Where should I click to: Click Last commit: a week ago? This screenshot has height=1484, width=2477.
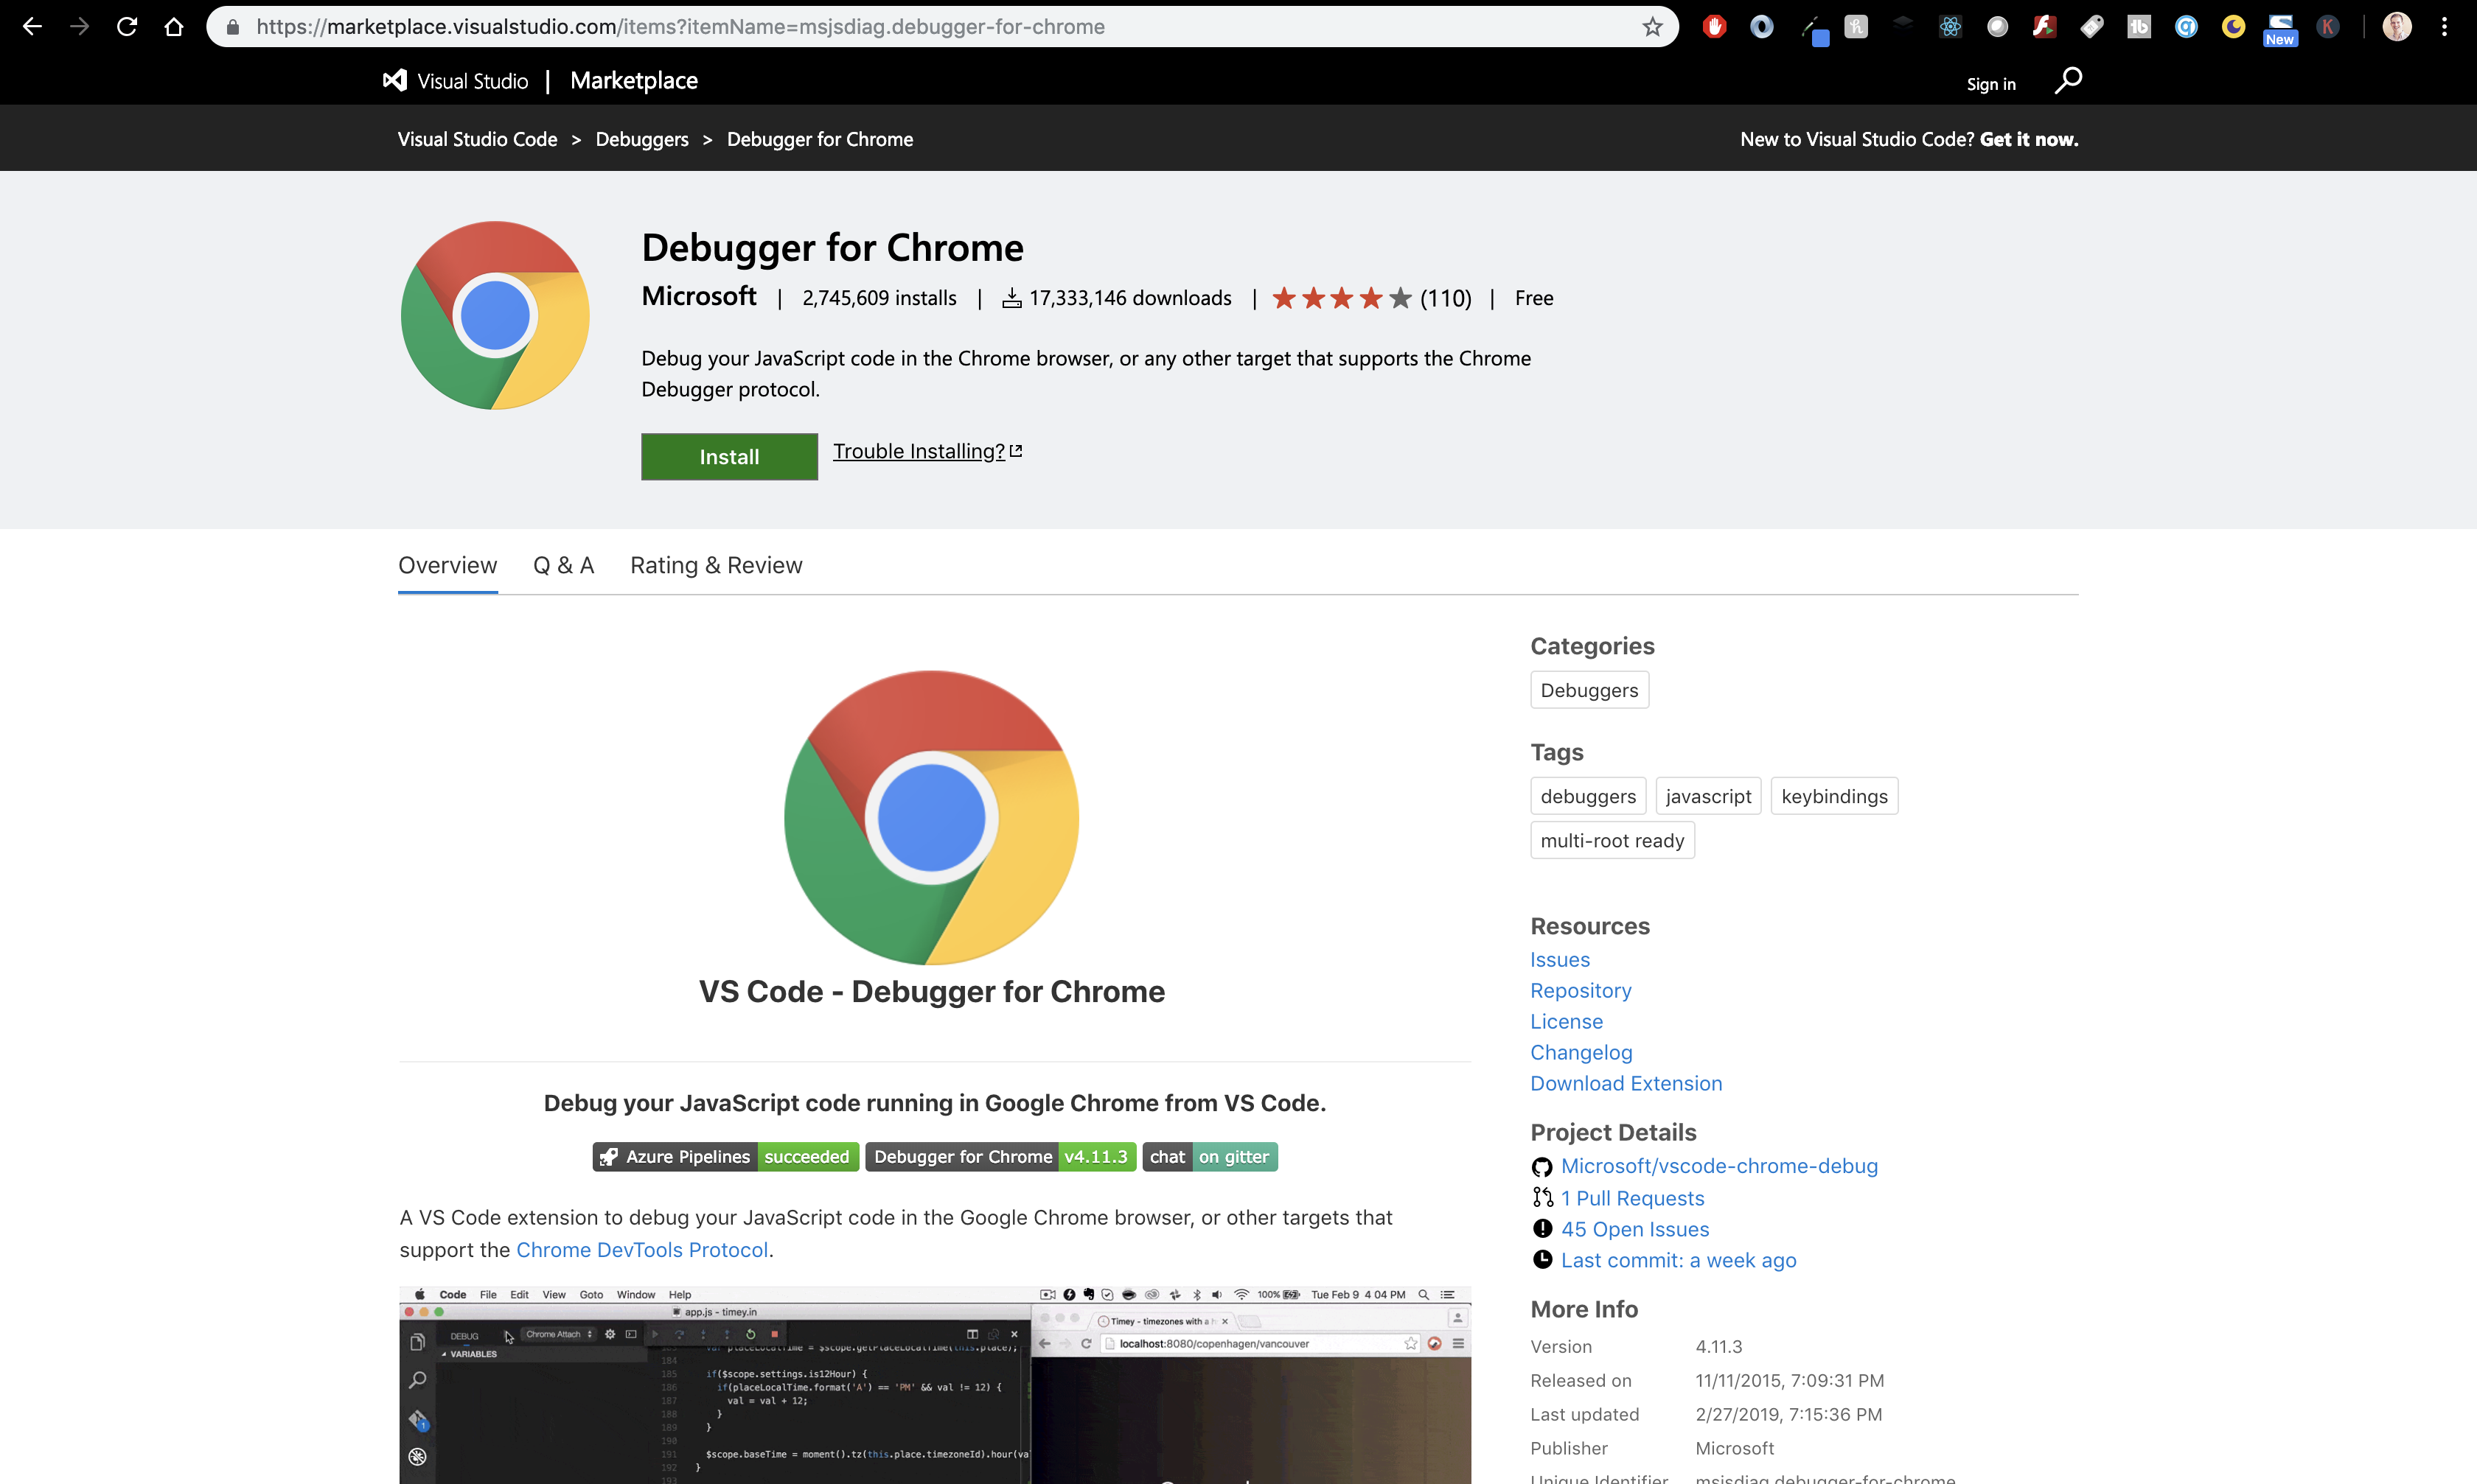pos(1678,1260)
